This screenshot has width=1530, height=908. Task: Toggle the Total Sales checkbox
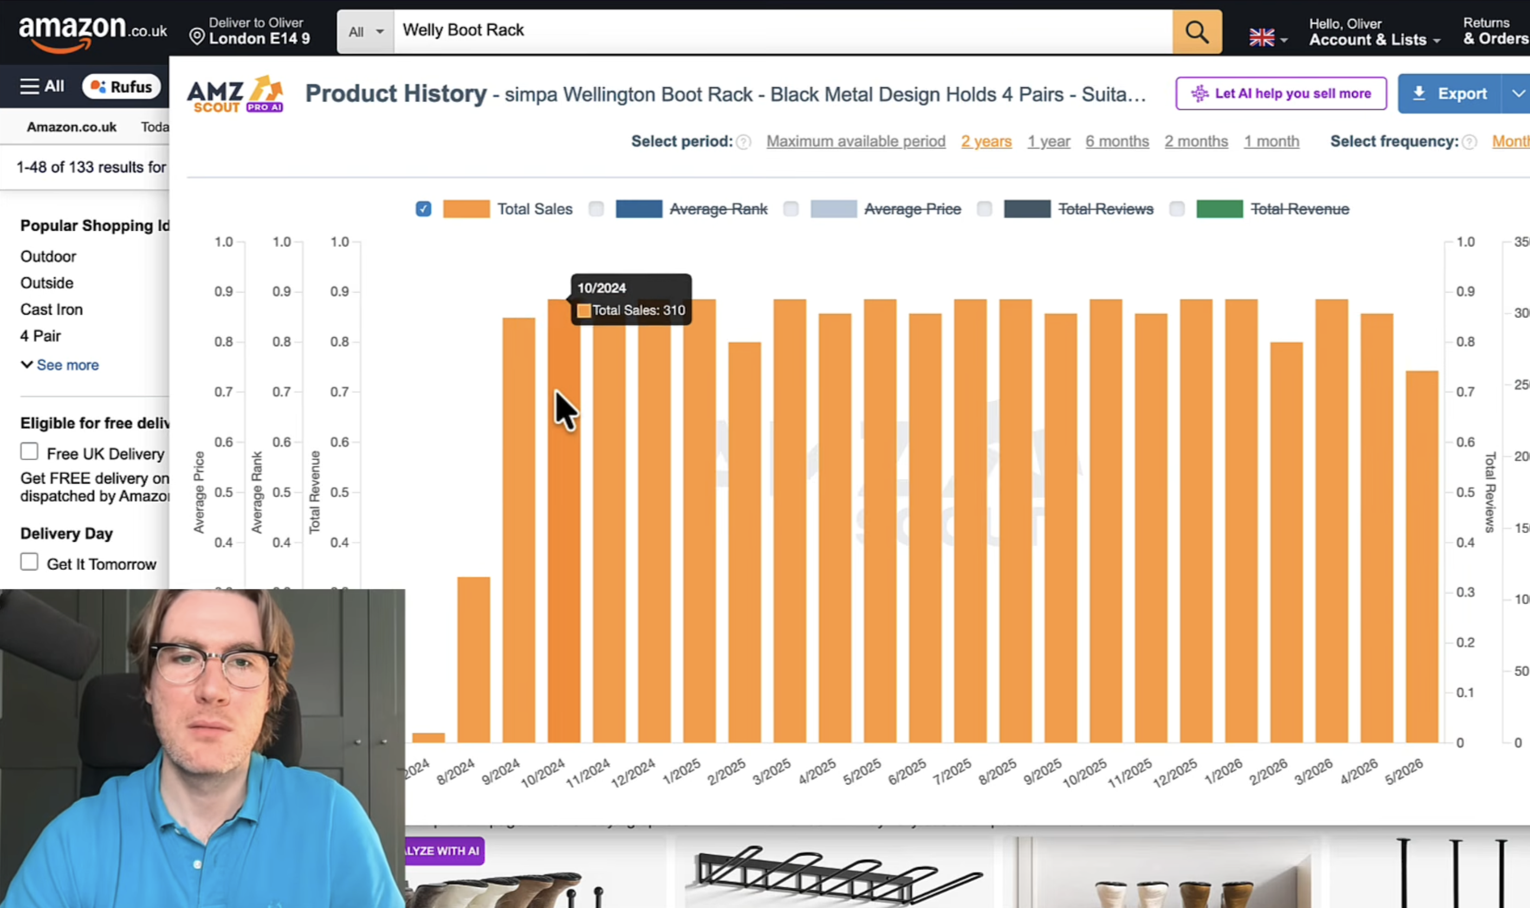423,209
